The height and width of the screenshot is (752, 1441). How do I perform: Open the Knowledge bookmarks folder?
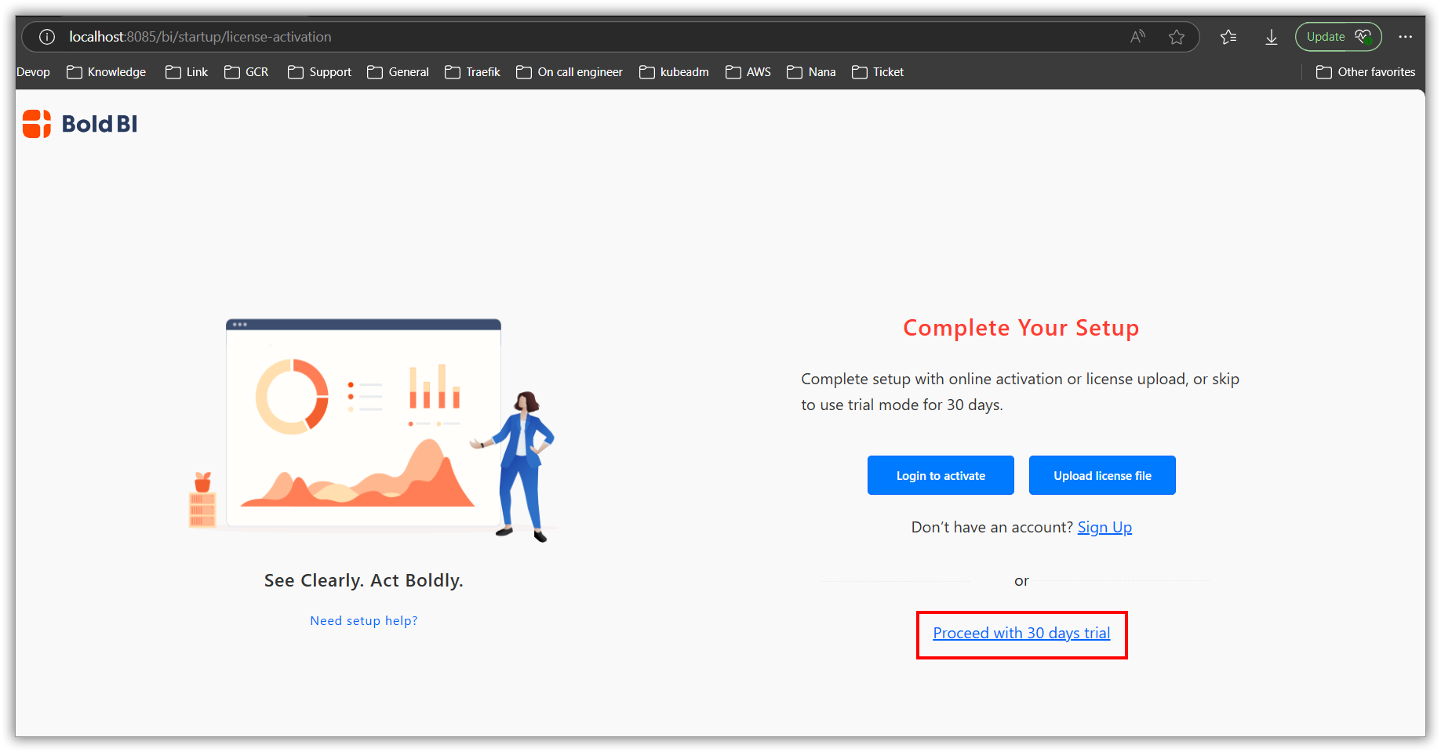click(x=106, y=71)
